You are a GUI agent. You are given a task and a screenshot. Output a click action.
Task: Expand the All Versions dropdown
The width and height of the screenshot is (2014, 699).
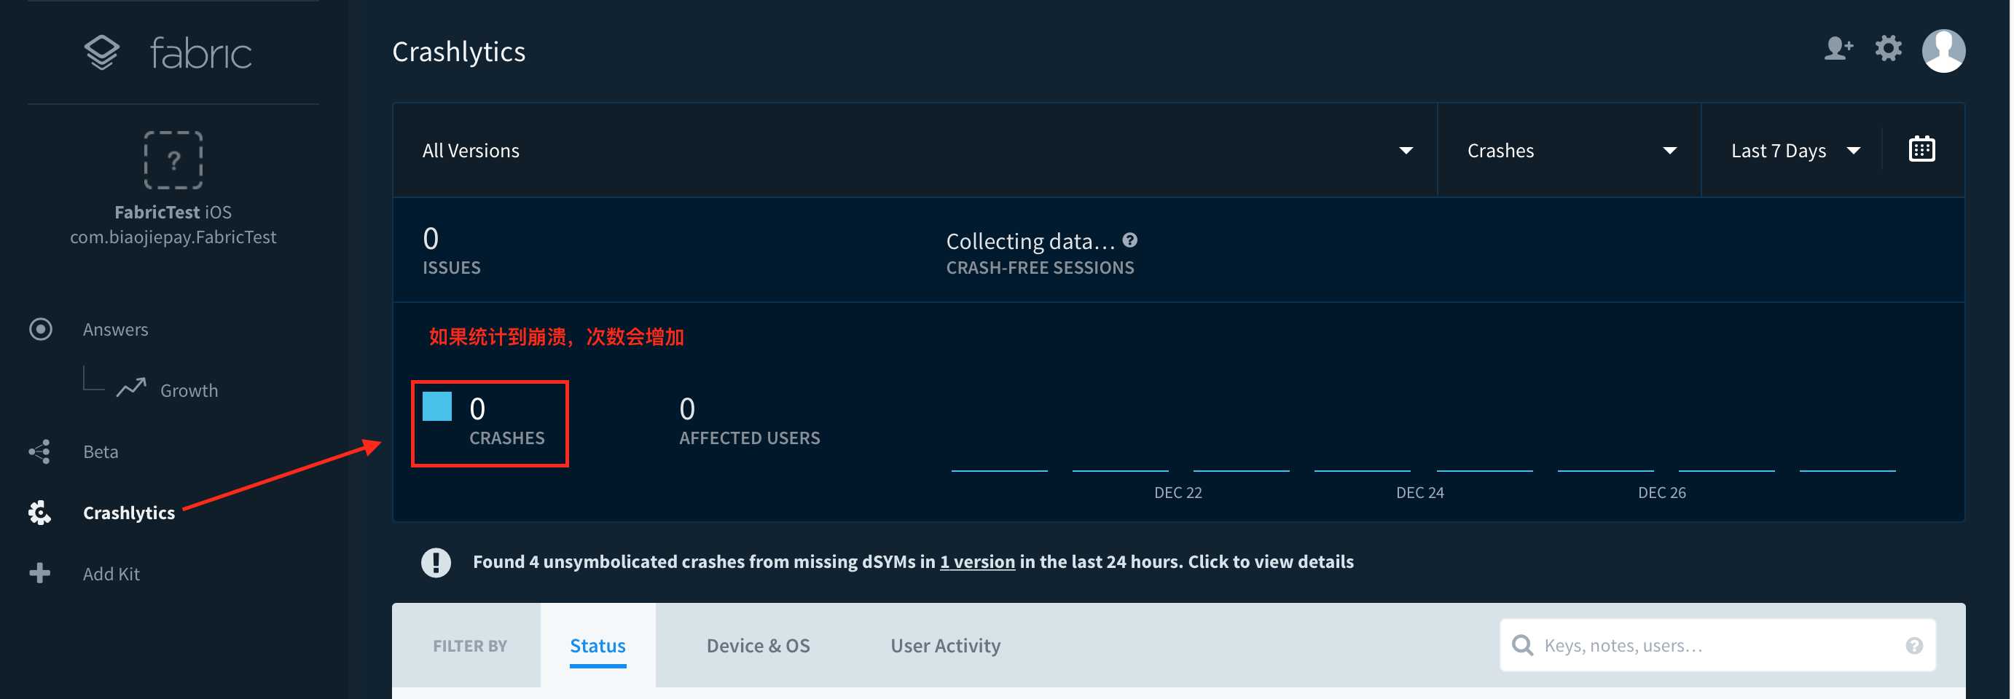click(914, 150)
